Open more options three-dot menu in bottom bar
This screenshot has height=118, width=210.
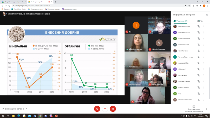click(x=207, y=109)
